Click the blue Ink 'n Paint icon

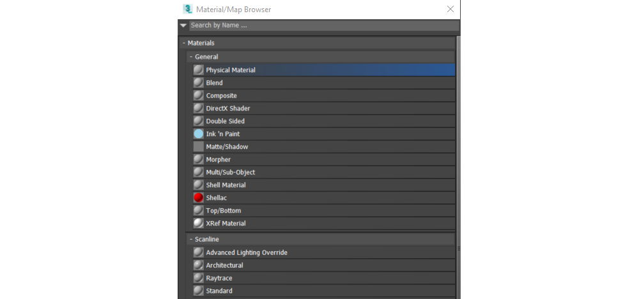pyautogui.click(x=199, y=134)
